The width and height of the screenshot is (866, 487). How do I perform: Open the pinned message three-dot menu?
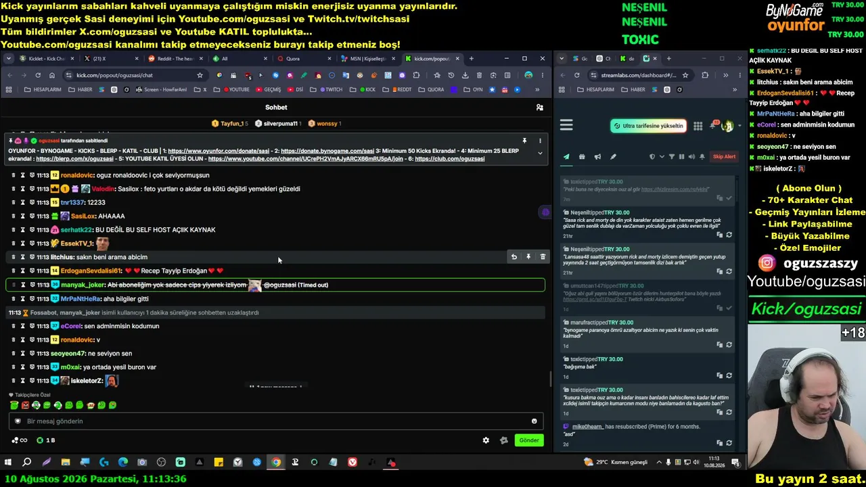point(540,141)
